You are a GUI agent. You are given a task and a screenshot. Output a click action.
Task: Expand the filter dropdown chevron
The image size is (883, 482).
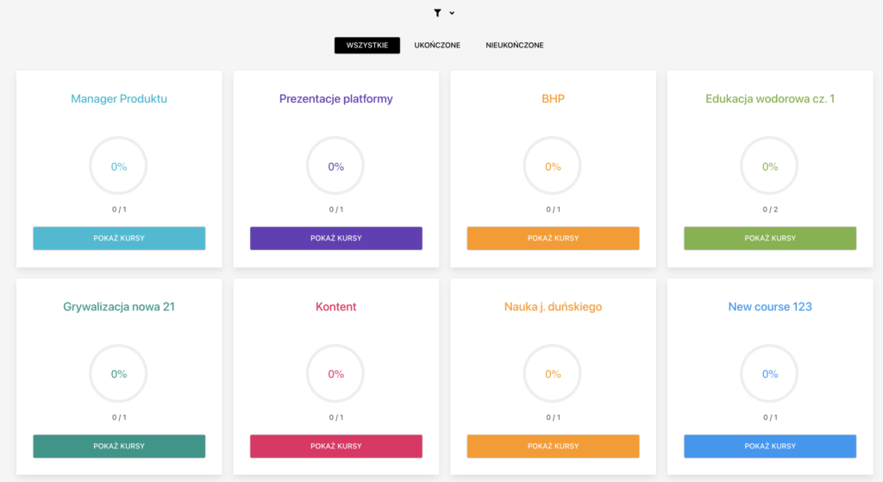click(x=452, y=13)
